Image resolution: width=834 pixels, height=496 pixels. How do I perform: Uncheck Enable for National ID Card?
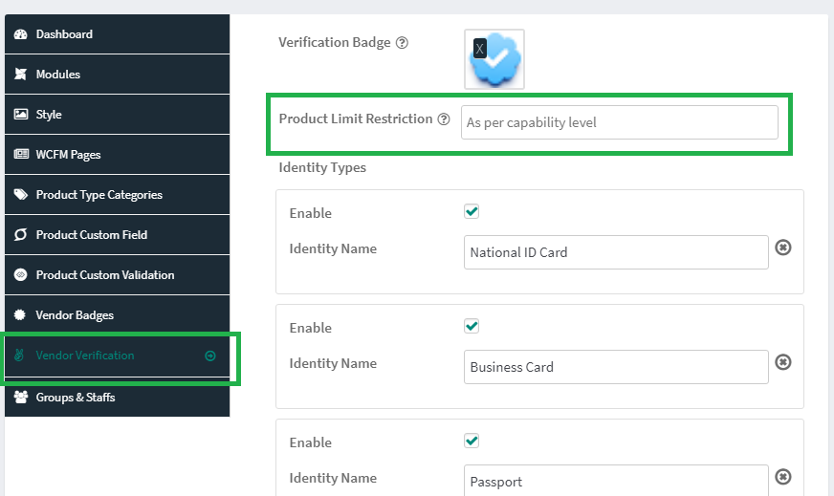pyautogui.click(x=472, y=211)
